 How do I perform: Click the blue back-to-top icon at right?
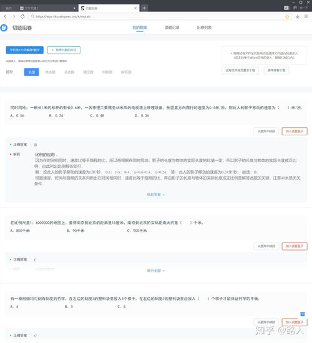[x=303, y=314]
